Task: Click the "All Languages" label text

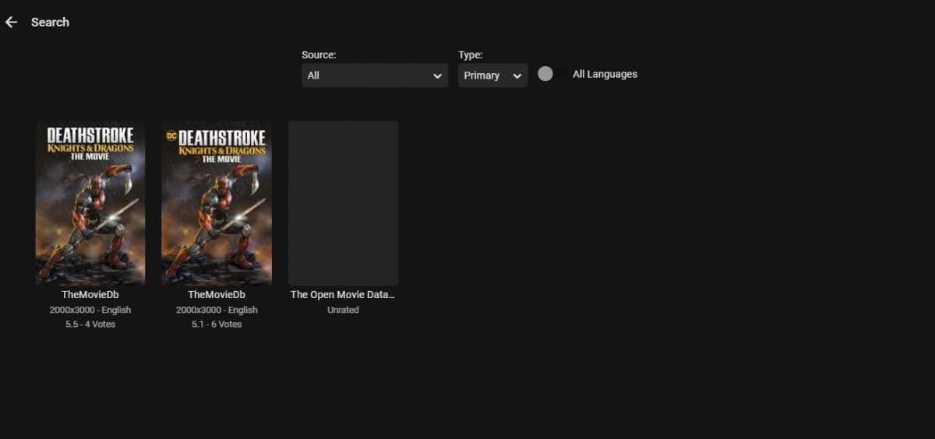Action: pyautogui.click(x=605, y=74)
